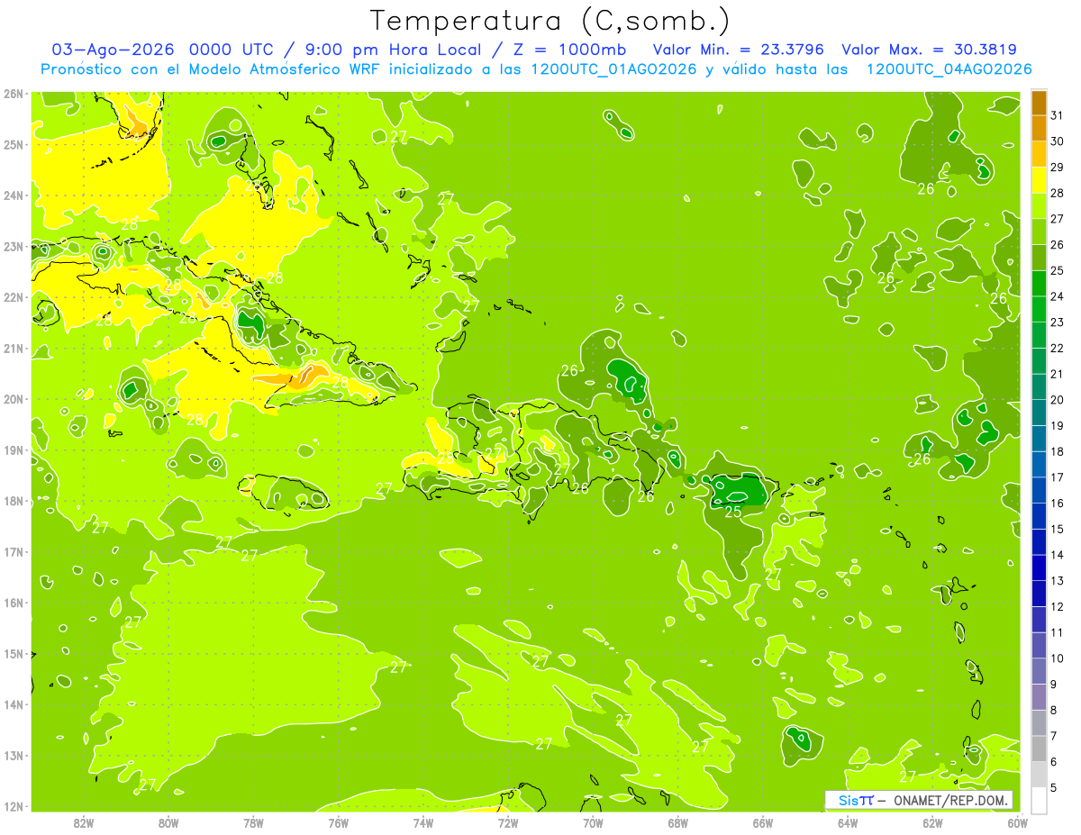Viewport: 1081px width, 835px height.
Task: Click the legend label 20
Action: [1058, 400]
